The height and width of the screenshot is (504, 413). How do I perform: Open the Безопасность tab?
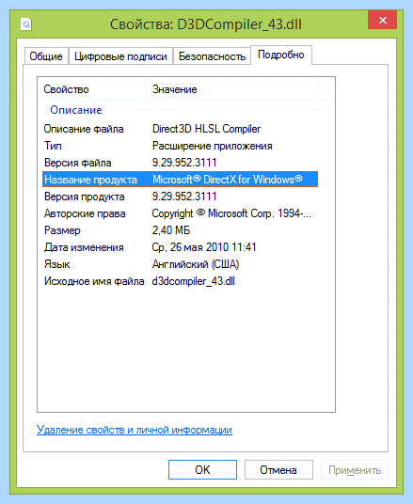click(x=212, y=56)
